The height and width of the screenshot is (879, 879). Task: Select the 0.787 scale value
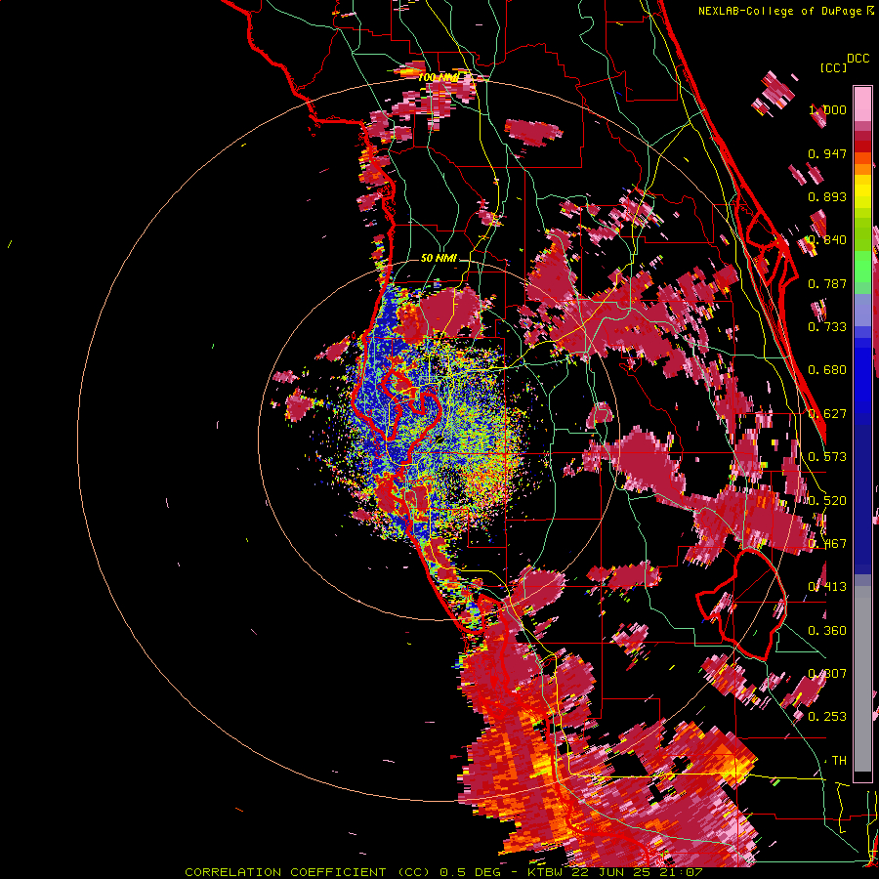click(827, 283)
